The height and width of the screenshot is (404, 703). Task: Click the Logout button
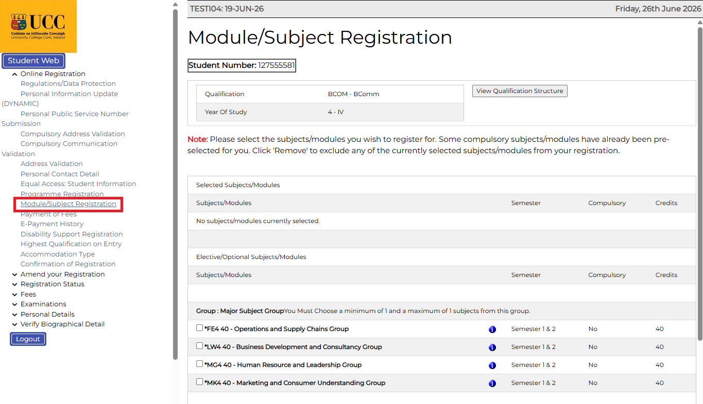(28, 339)
